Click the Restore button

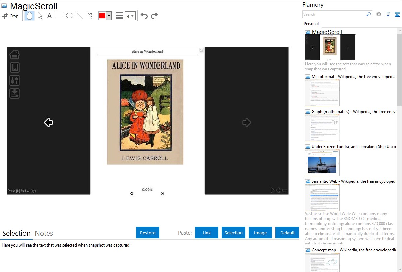click(148, 233)
